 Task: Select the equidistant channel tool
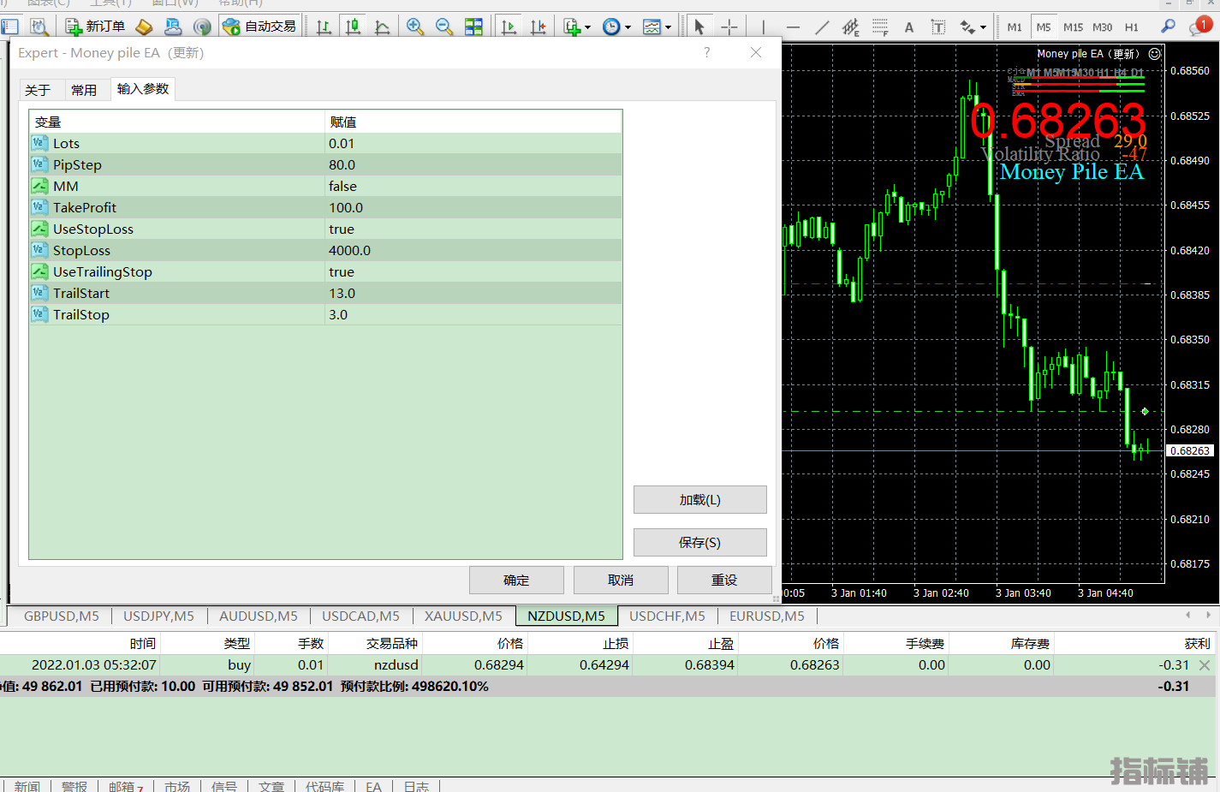pos(850,27)
